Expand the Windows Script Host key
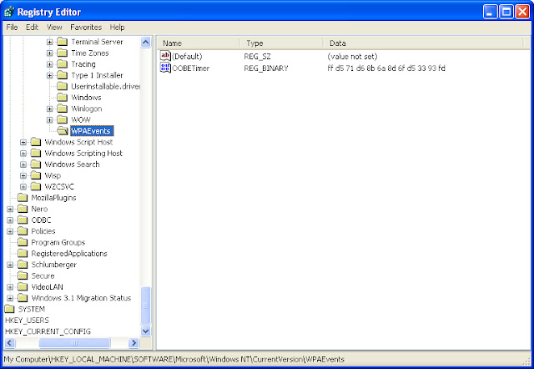Image resolution: width=534 pixels, height=369 pixels. coord(23,143)
